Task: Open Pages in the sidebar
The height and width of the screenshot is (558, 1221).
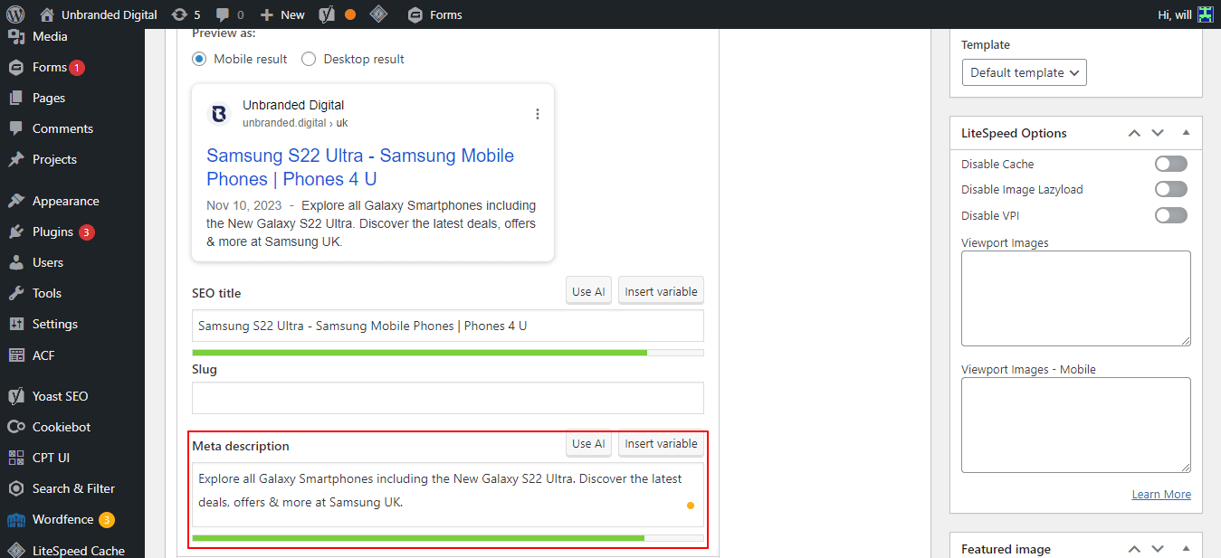Action: 49,98
